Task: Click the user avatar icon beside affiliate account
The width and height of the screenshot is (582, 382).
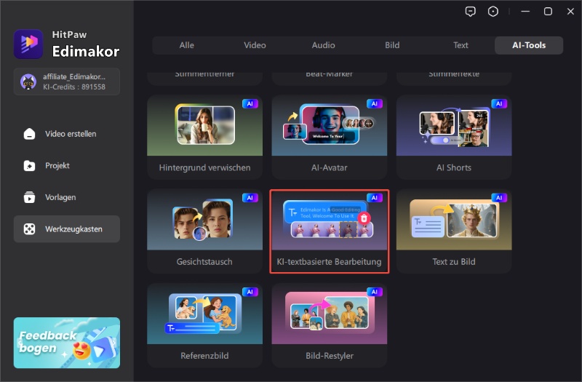Action: 28,81
